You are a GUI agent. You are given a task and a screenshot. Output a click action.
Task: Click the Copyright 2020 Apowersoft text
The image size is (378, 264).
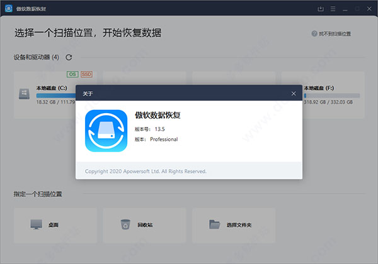click(x=146, y=171)
